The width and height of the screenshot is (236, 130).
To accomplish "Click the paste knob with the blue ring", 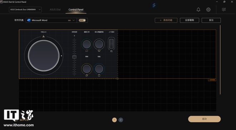I will 99,69.
